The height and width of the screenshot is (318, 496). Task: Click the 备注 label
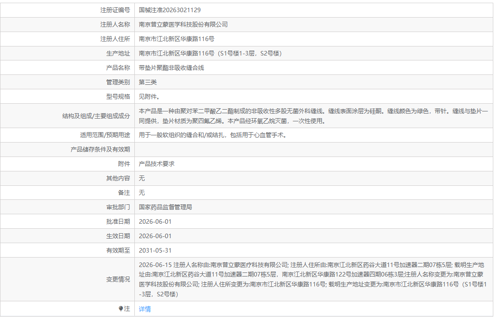(x=124, y=193)
